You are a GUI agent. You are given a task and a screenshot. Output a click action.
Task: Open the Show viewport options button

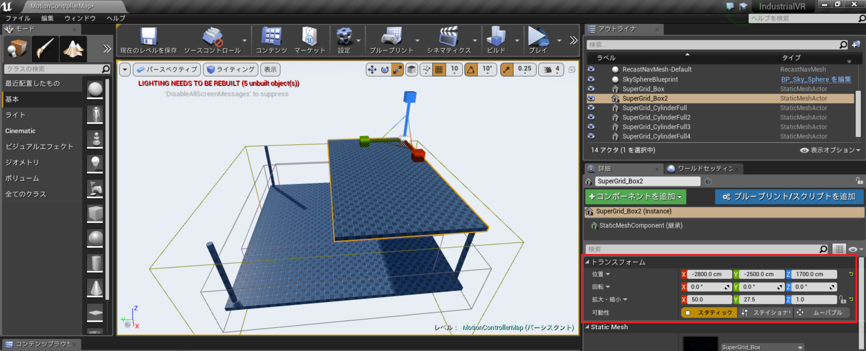pyautogui.click(x=270, y=70)
